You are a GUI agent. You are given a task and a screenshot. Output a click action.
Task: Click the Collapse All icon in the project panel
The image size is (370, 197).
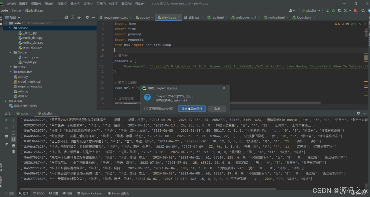79,17
